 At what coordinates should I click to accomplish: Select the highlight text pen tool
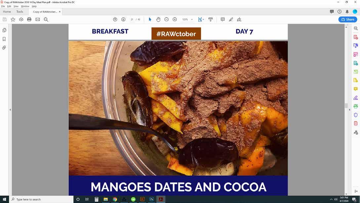click(231, 20)
